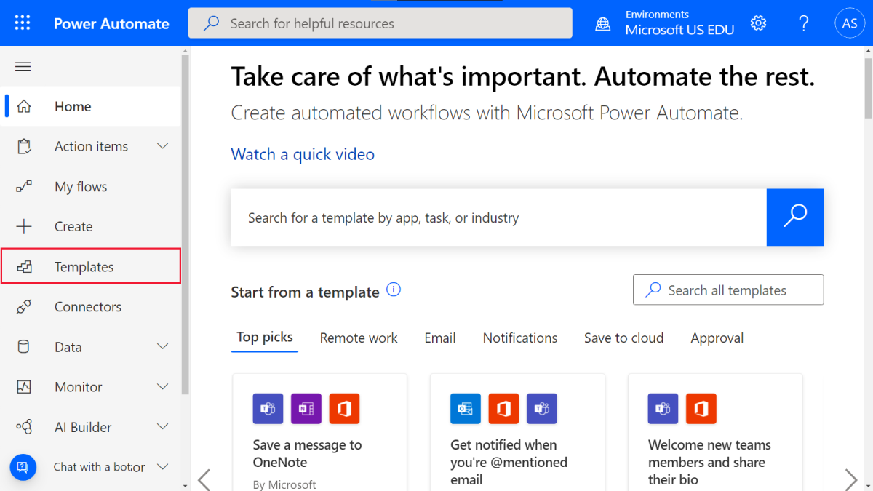This screenshot has width=873, height=491.
Task: Click the Data cylinder icon
Action: pos(24,347)
